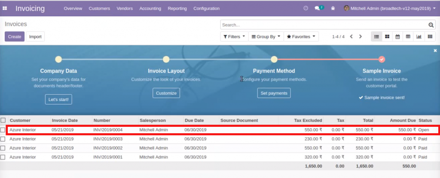The height and width of the screenshot is (178, 440).
Task: Sort by Amount Due column header
Action: point(403,120)
